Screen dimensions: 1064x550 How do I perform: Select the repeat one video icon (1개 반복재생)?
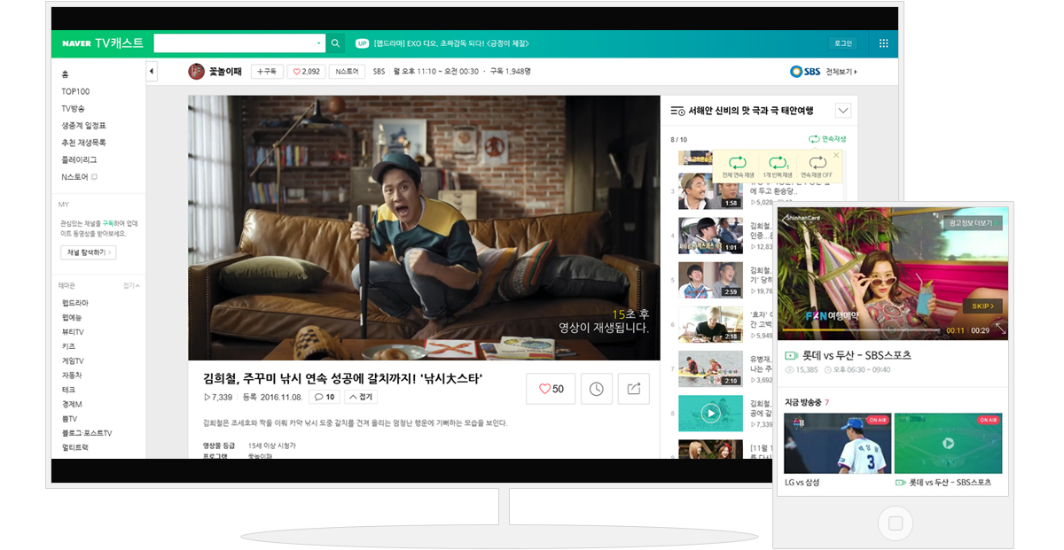pyautogui.click(x=778, y=162)
